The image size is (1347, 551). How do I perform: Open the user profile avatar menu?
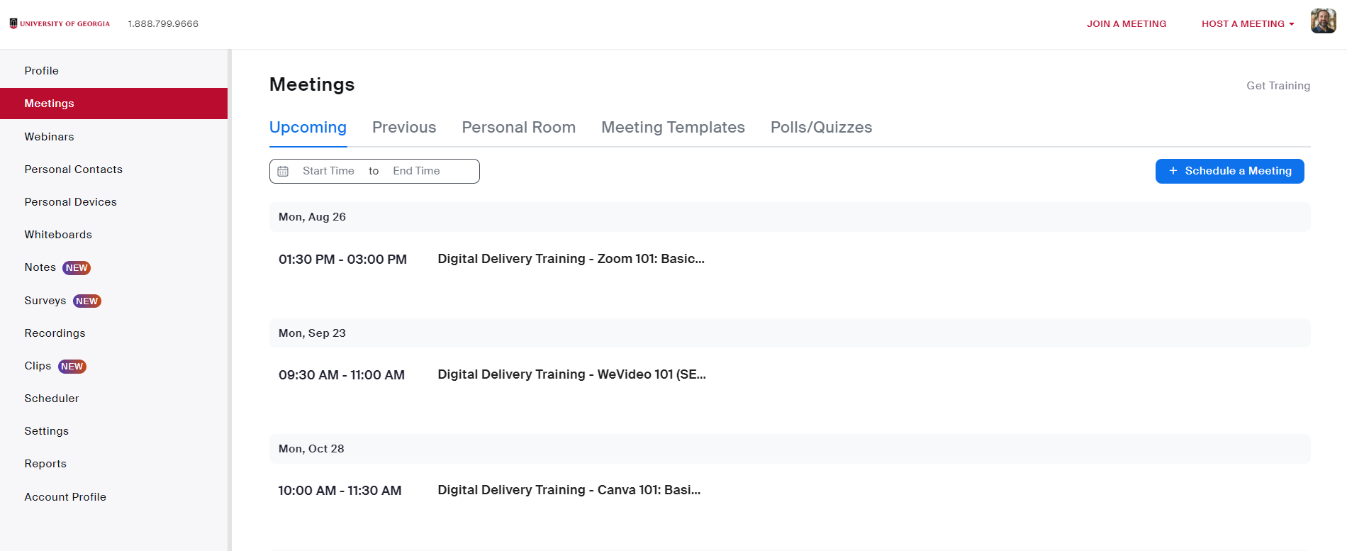(x=1323, y=21)
